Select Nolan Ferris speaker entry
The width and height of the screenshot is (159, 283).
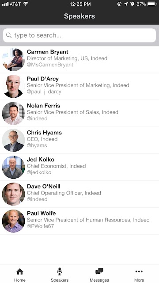(79, 113)
